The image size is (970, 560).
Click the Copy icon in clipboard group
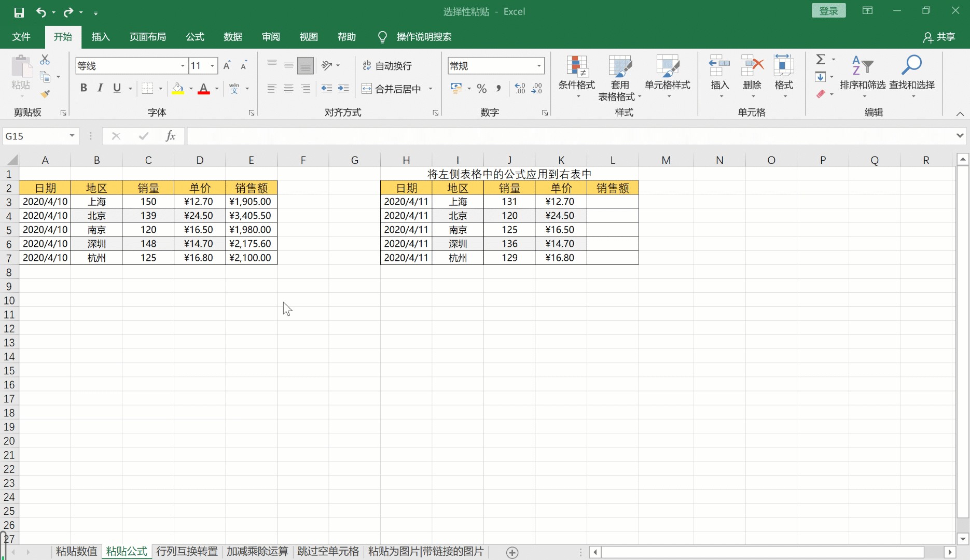46,77
